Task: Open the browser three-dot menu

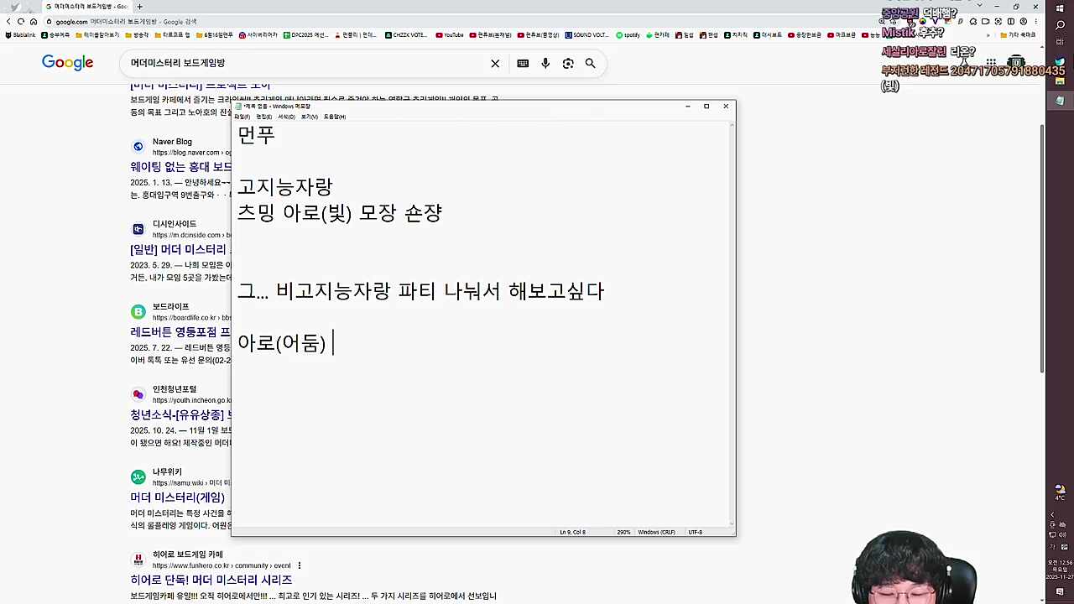Action: [x=1035, y=21]
